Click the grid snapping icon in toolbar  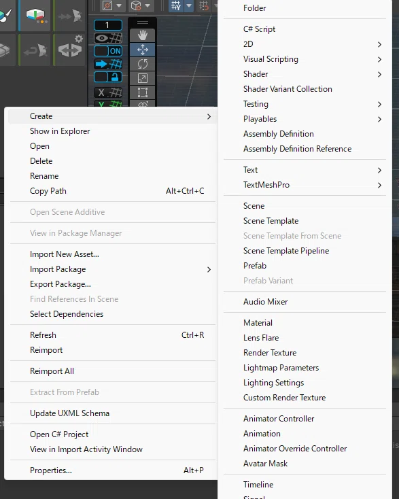point(176,5)
